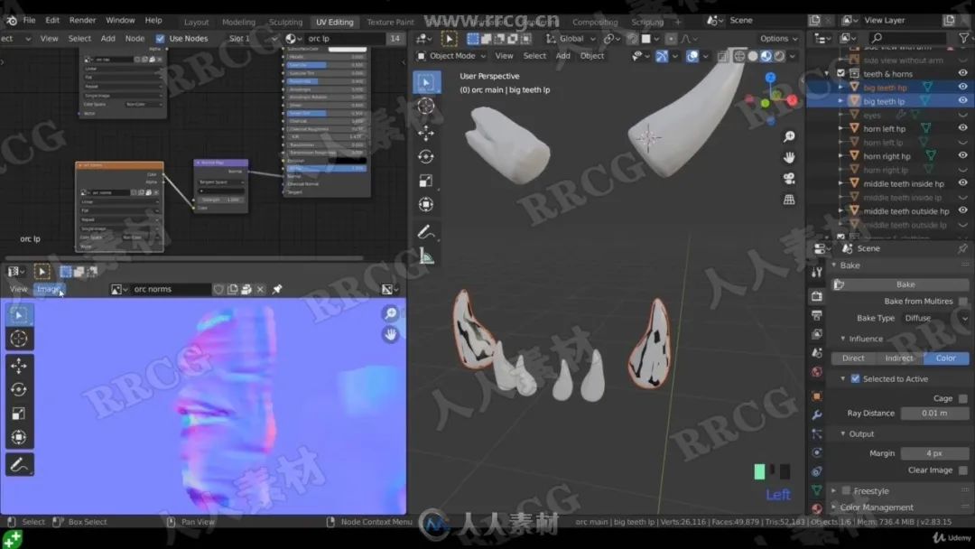Activate the Move tool in image editor

point(19,366)
